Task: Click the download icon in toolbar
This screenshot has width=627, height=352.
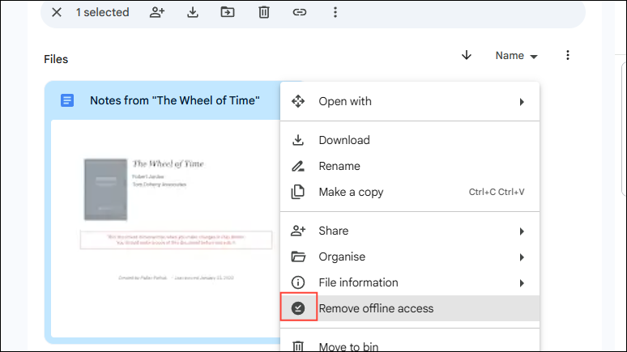Action: click(x=193, y=12)
